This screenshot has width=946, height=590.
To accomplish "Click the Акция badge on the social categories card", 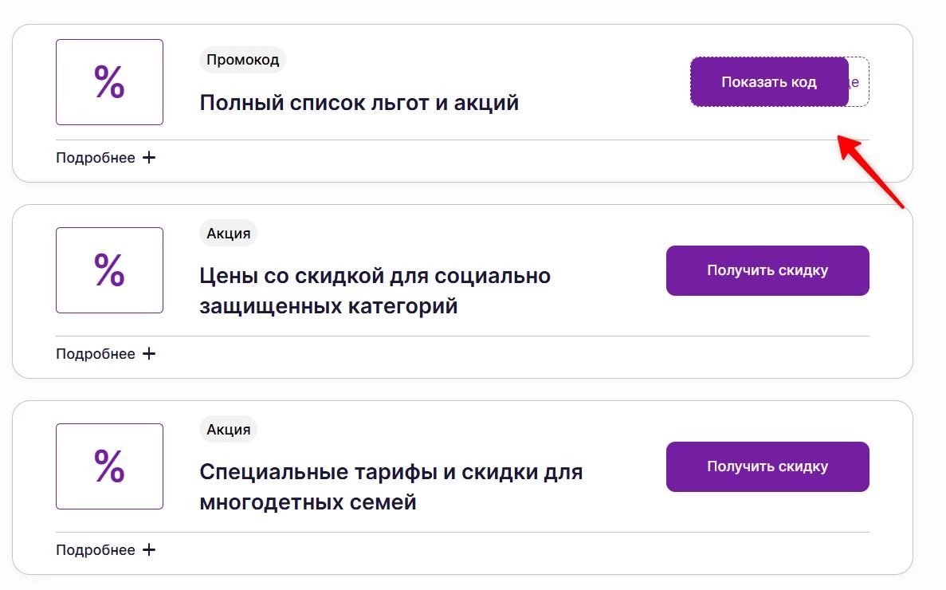I will point(228,233).
